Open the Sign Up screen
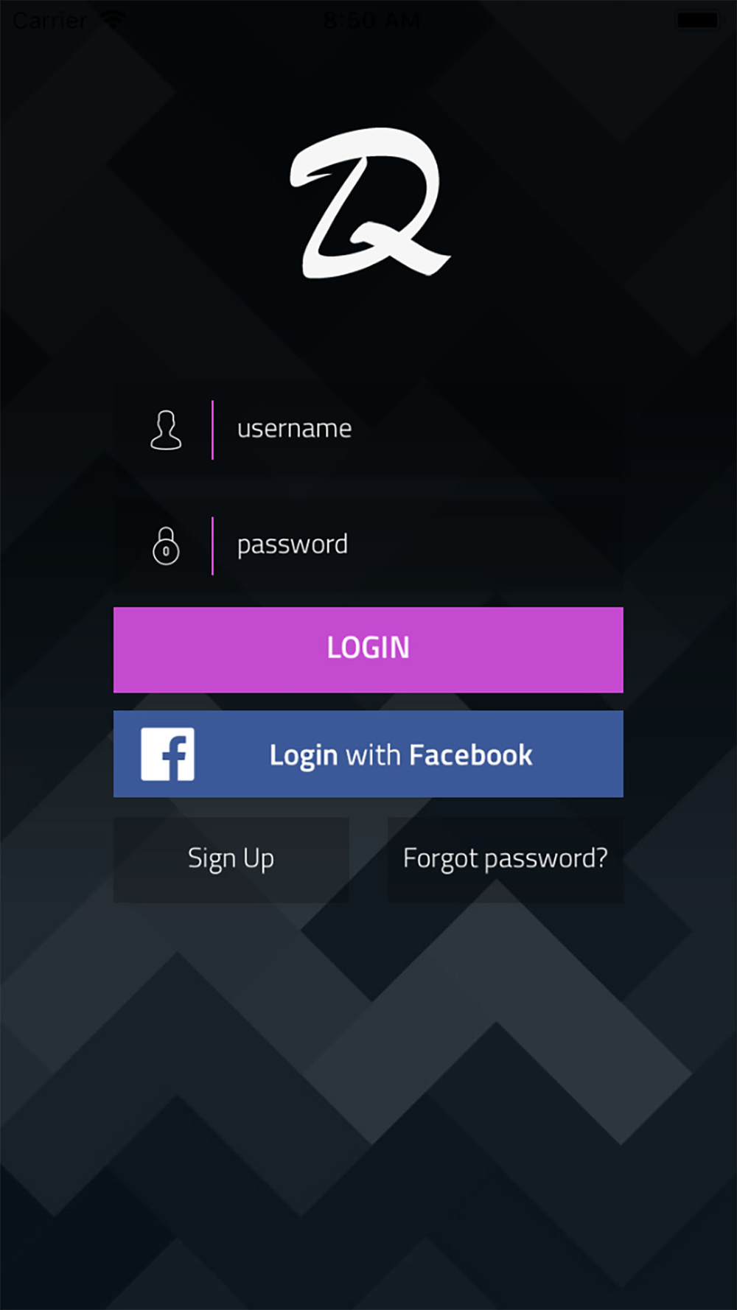The image size is (737, 1310). [231, 860]
